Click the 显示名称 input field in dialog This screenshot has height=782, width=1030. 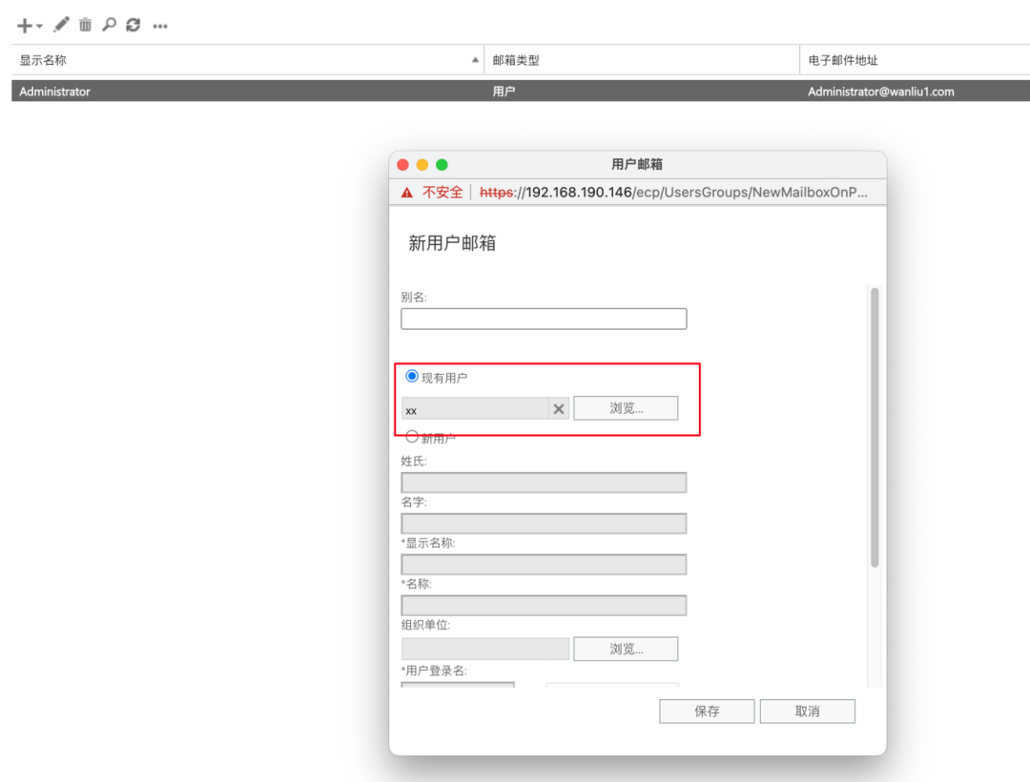[544, 565]
